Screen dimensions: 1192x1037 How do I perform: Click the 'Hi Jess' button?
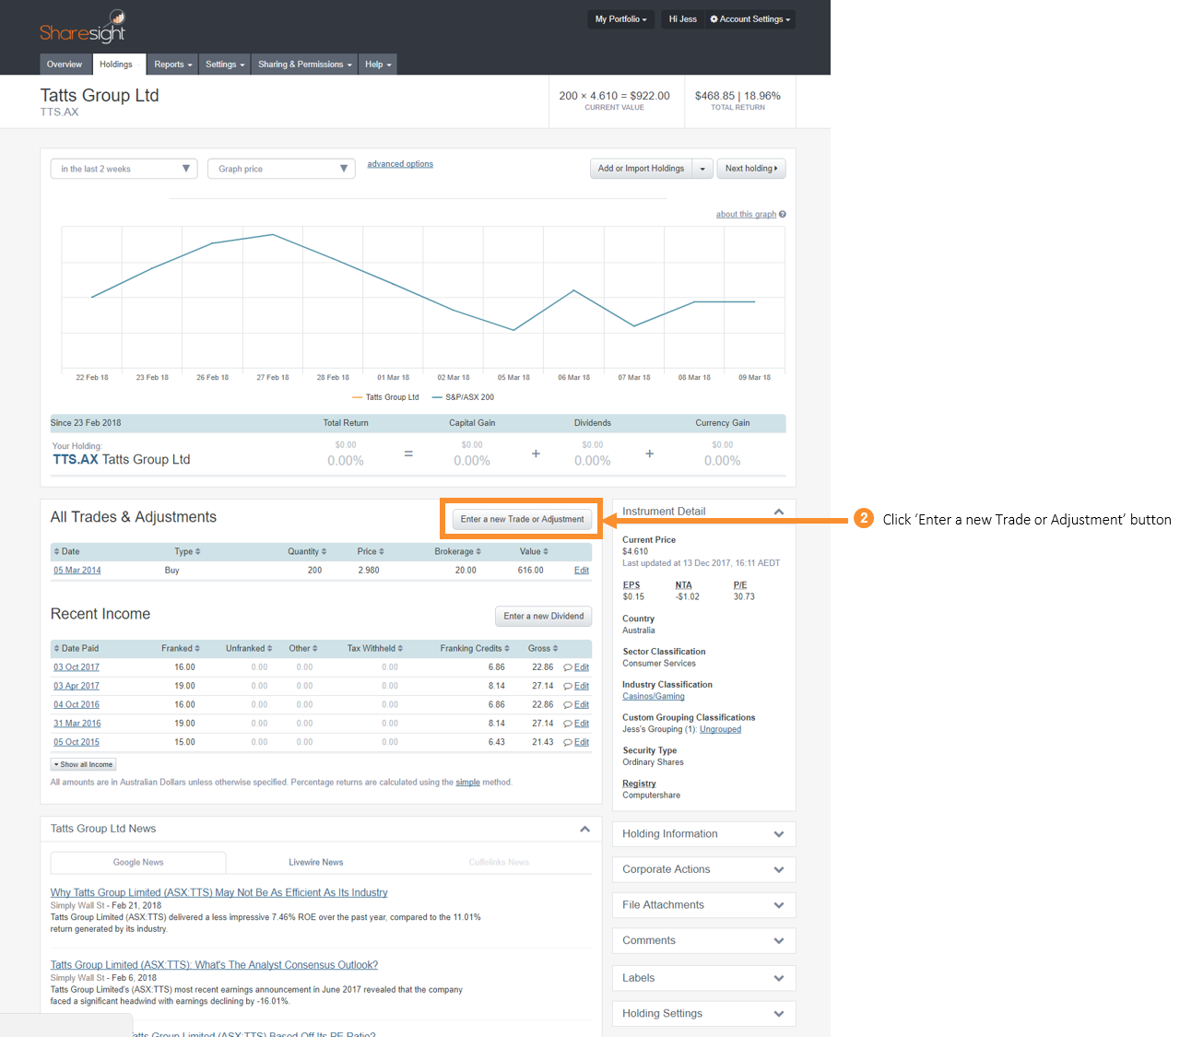pos(682,19)
